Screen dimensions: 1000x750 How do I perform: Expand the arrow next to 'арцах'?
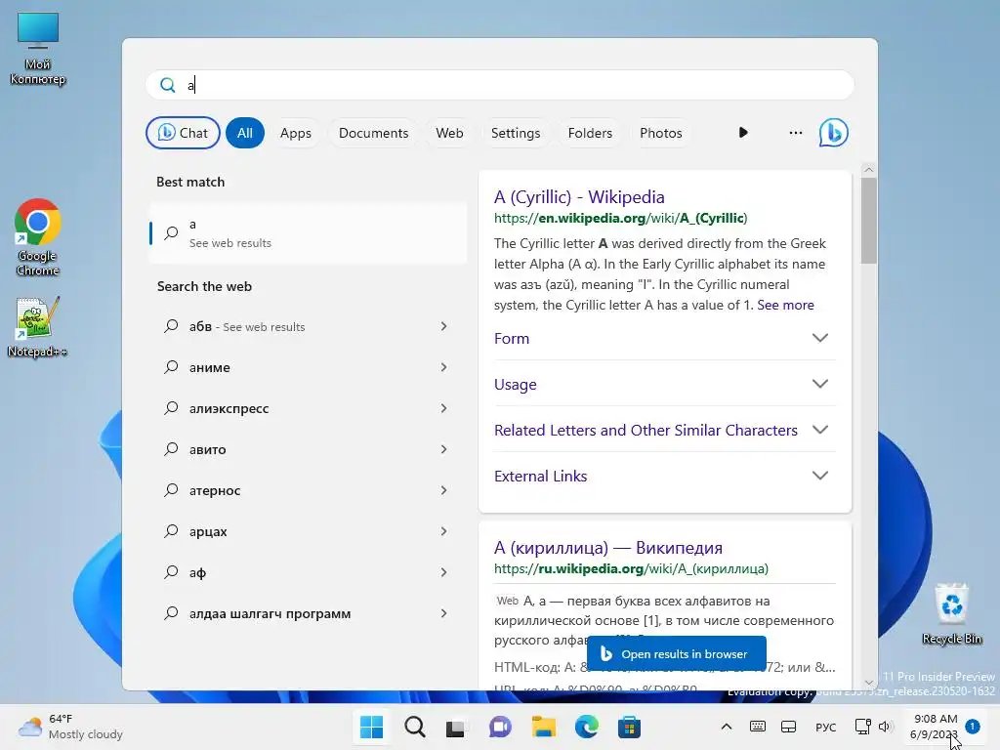444,531
